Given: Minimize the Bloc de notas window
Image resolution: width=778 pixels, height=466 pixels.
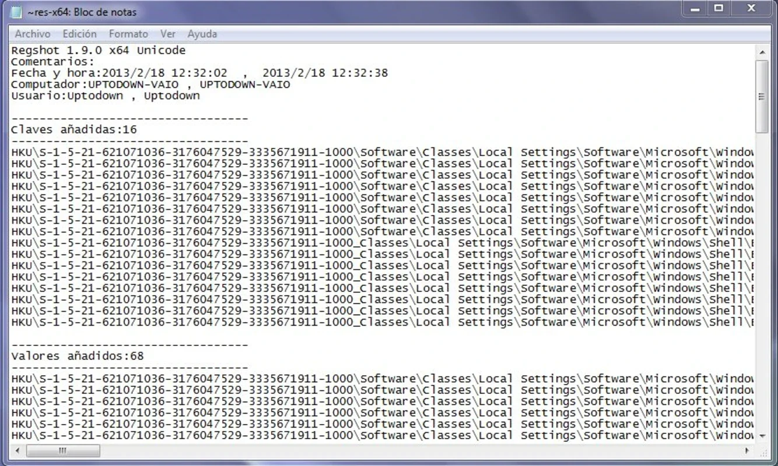Looking at the screenshot, I should (695, 8).
